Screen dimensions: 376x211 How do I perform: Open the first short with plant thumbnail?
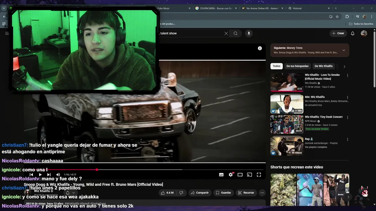pos(283,190)
